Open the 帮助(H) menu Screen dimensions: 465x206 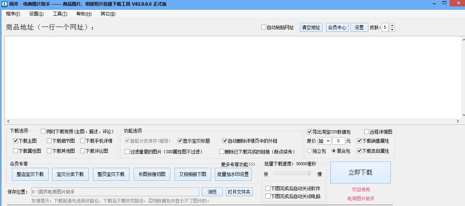click(84, 14)
